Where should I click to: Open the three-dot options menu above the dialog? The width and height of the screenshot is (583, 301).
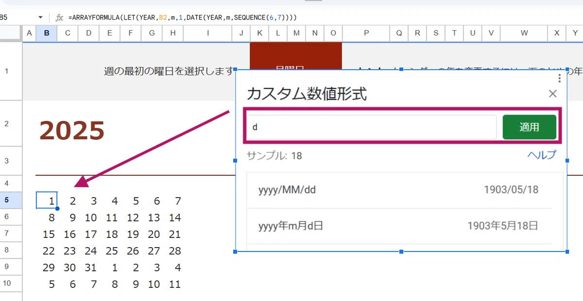(560, 78)
